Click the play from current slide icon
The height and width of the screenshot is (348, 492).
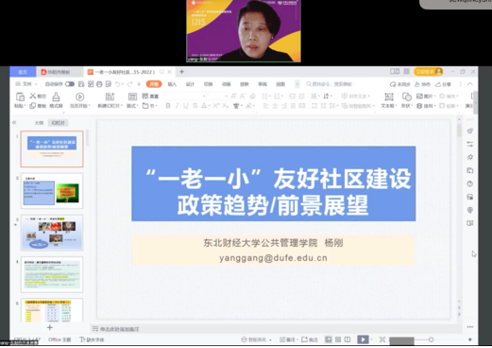click(80, 96)
